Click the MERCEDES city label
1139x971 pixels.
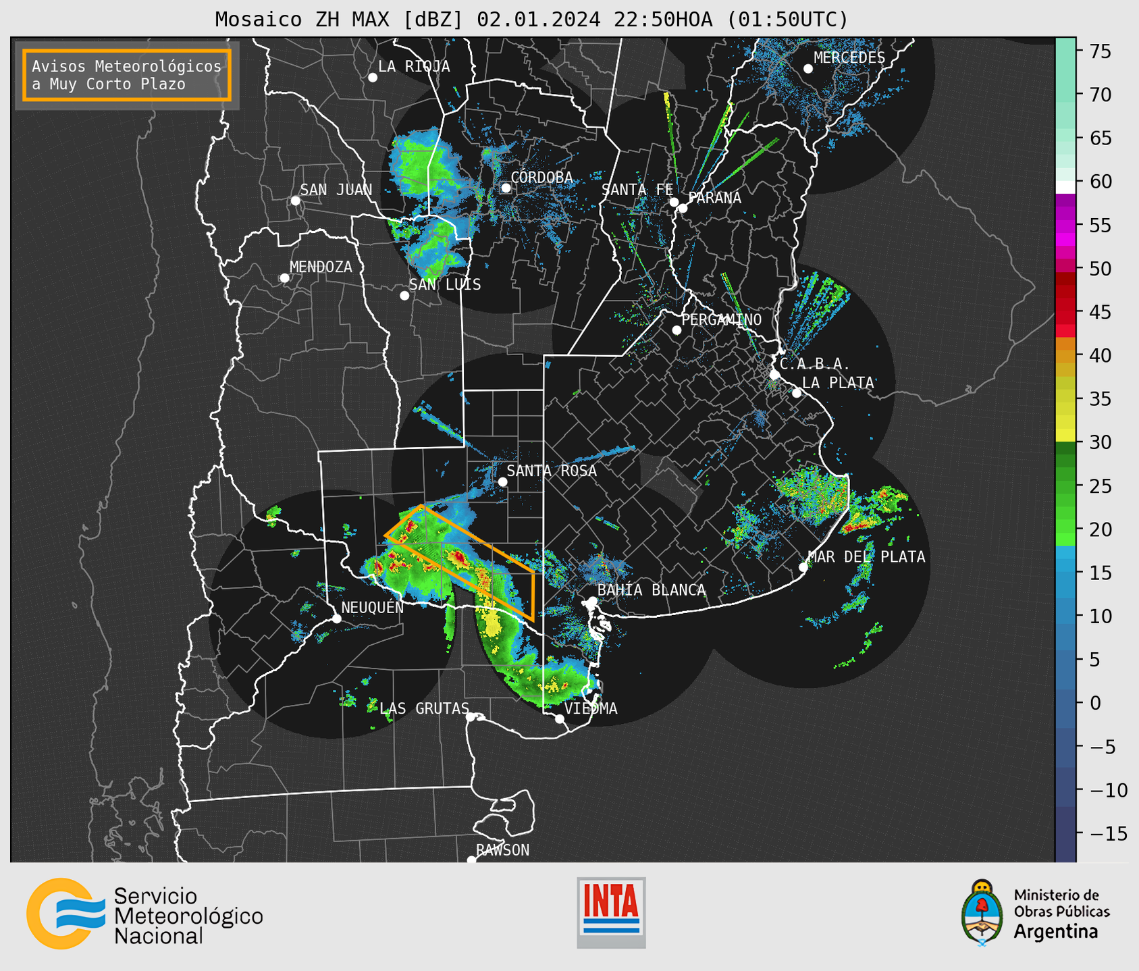click(x=849, y=57)
